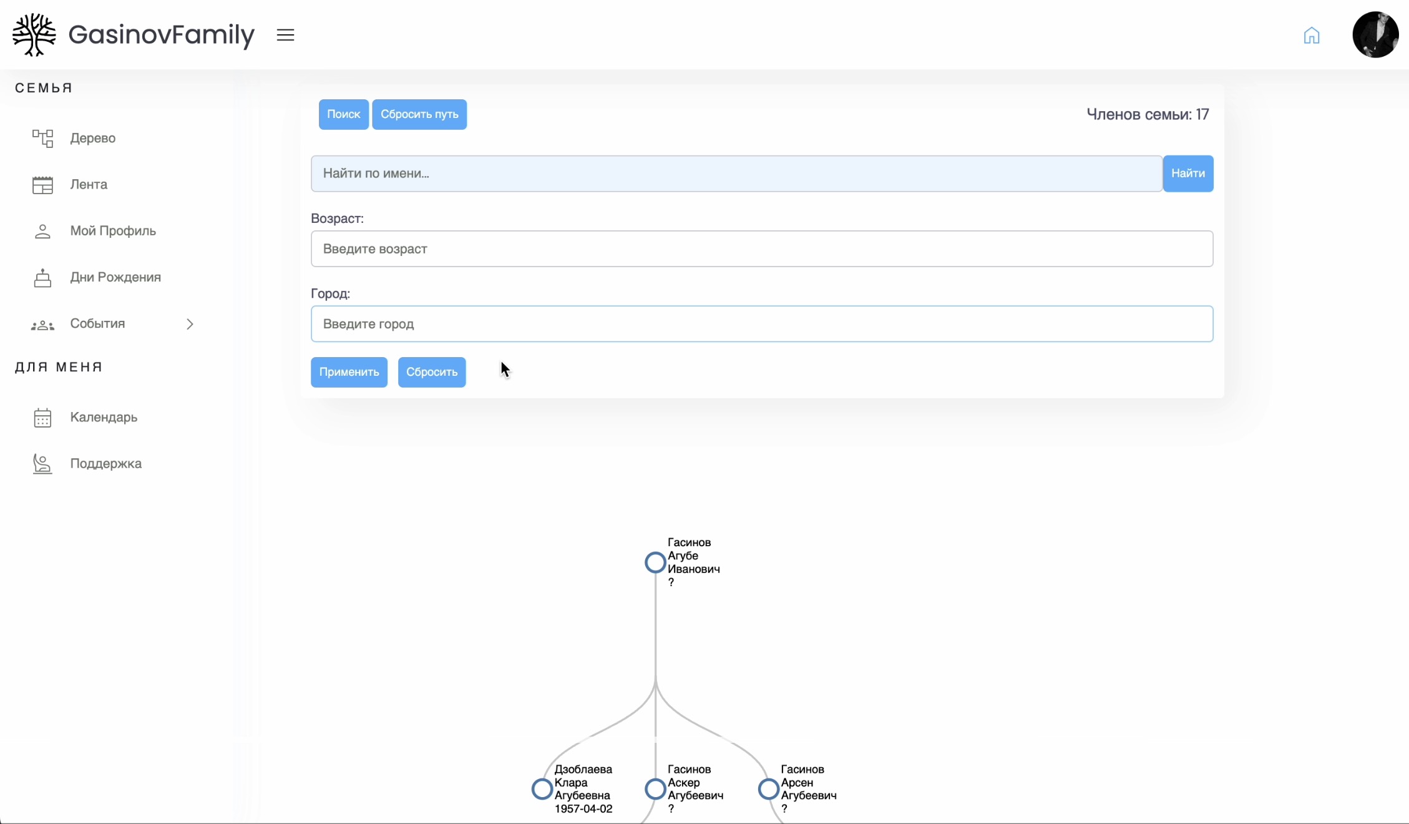This screenshot has height=824, width=1409.
Task: Click the Введите возраст input field
Action: (761, 249)
